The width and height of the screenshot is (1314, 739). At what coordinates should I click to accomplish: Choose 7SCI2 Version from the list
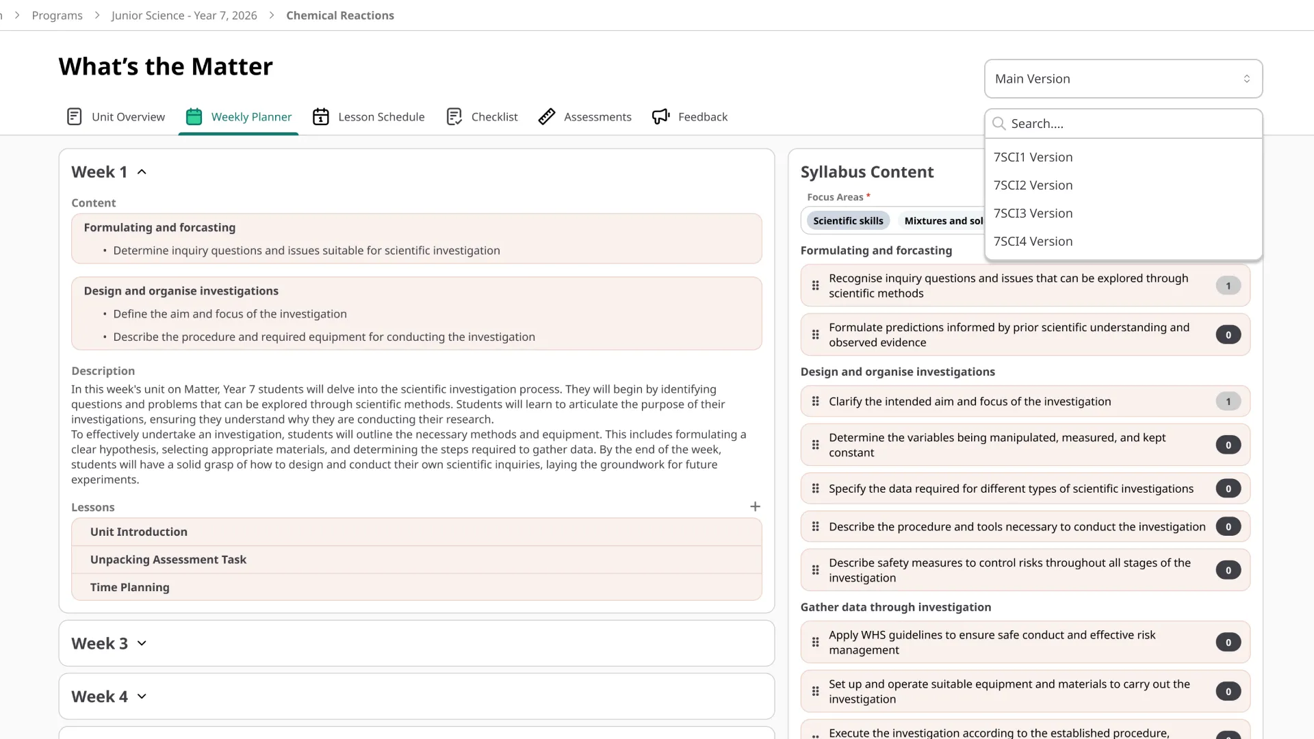(1033, 185)
